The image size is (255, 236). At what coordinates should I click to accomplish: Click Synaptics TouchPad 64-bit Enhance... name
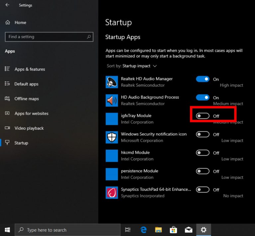click(x=156, y=189)
